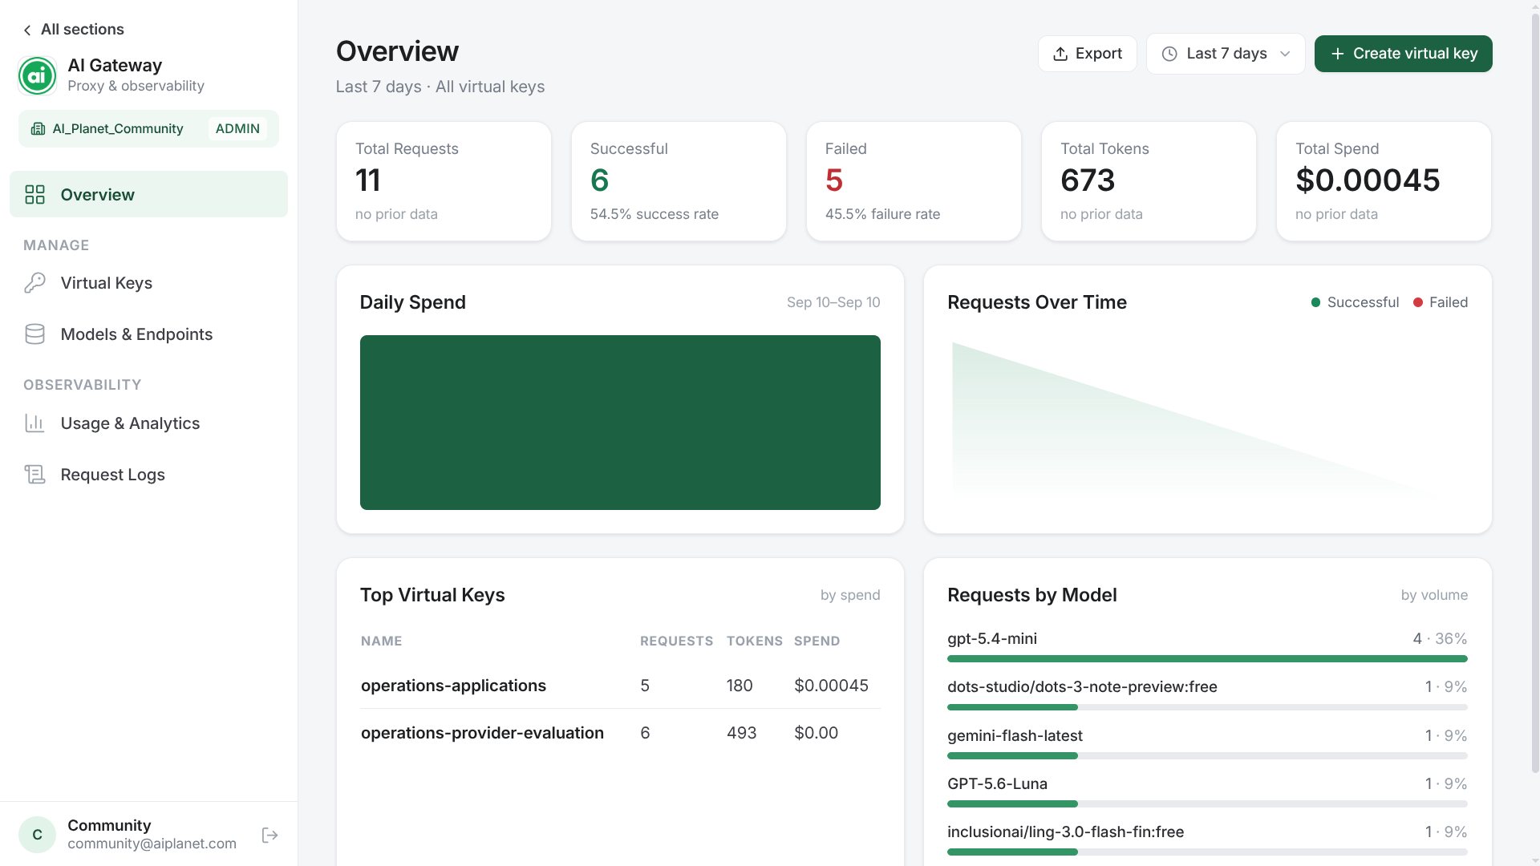This screenshot has height=866, width=1540.
Task: Click the 54.5% success rate text
Action: (x=654, y=214)
